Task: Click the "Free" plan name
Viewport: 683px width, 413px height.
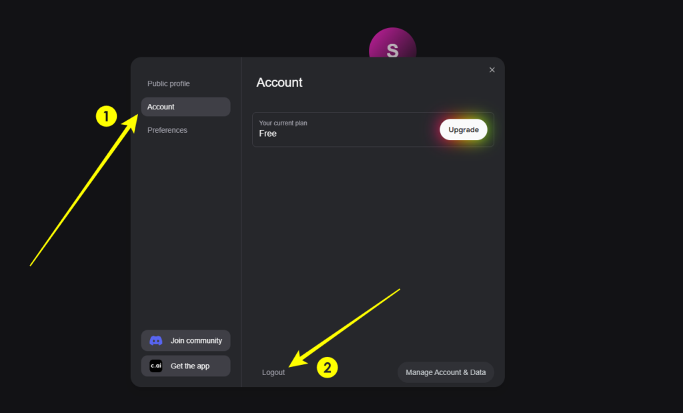Action: tap(268, 133)
